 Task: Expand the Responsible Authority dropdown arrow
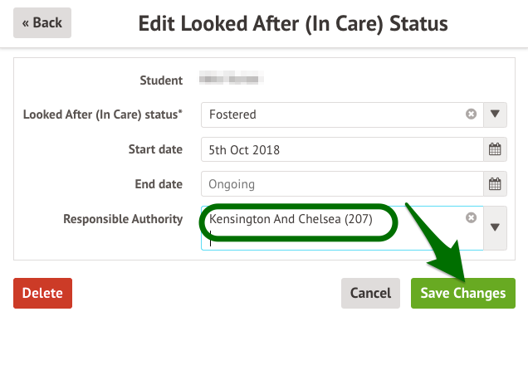pos(496,227)
